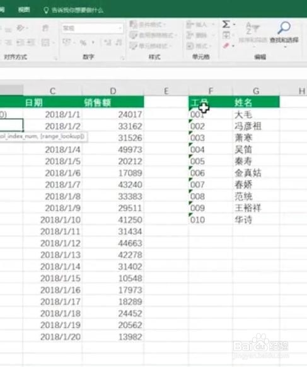Open Cell Styles option
Viewport: 307px width, 367px height.
[150, 46]
